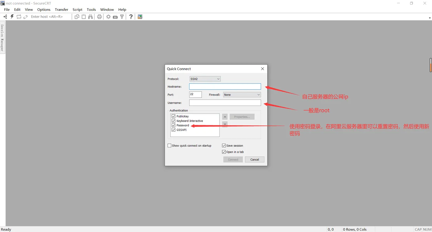
Task: Open the Session Manager side tab
Action: click(2, 38)
